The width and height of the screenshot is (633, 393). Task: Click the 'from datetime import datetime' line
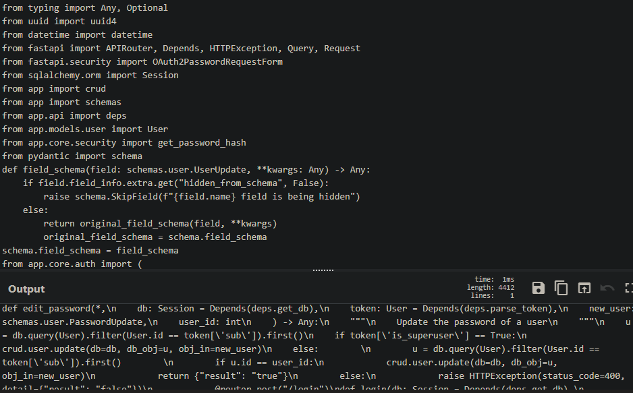(77, 35)
